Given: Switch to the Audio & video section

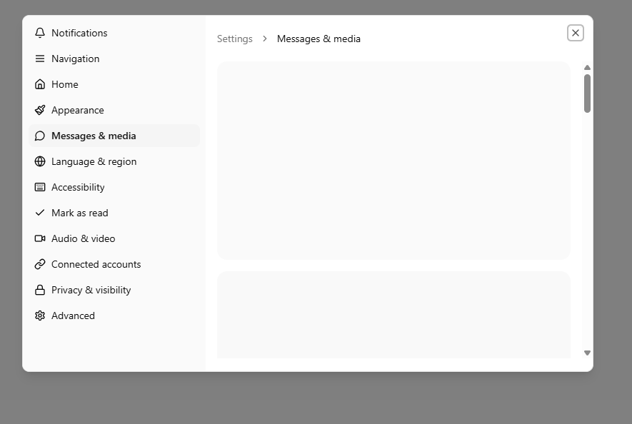Looking at the screenshot, I should click(x=84, y=238).
